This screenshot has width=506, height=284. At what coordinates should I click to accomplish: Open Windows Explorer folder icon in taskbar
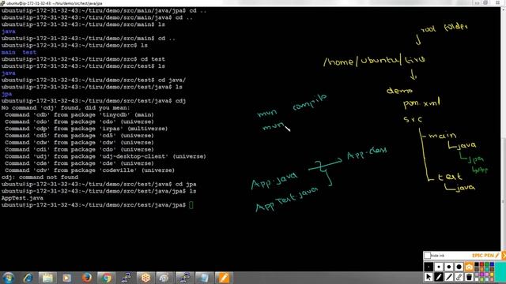(x=47, y=278)
